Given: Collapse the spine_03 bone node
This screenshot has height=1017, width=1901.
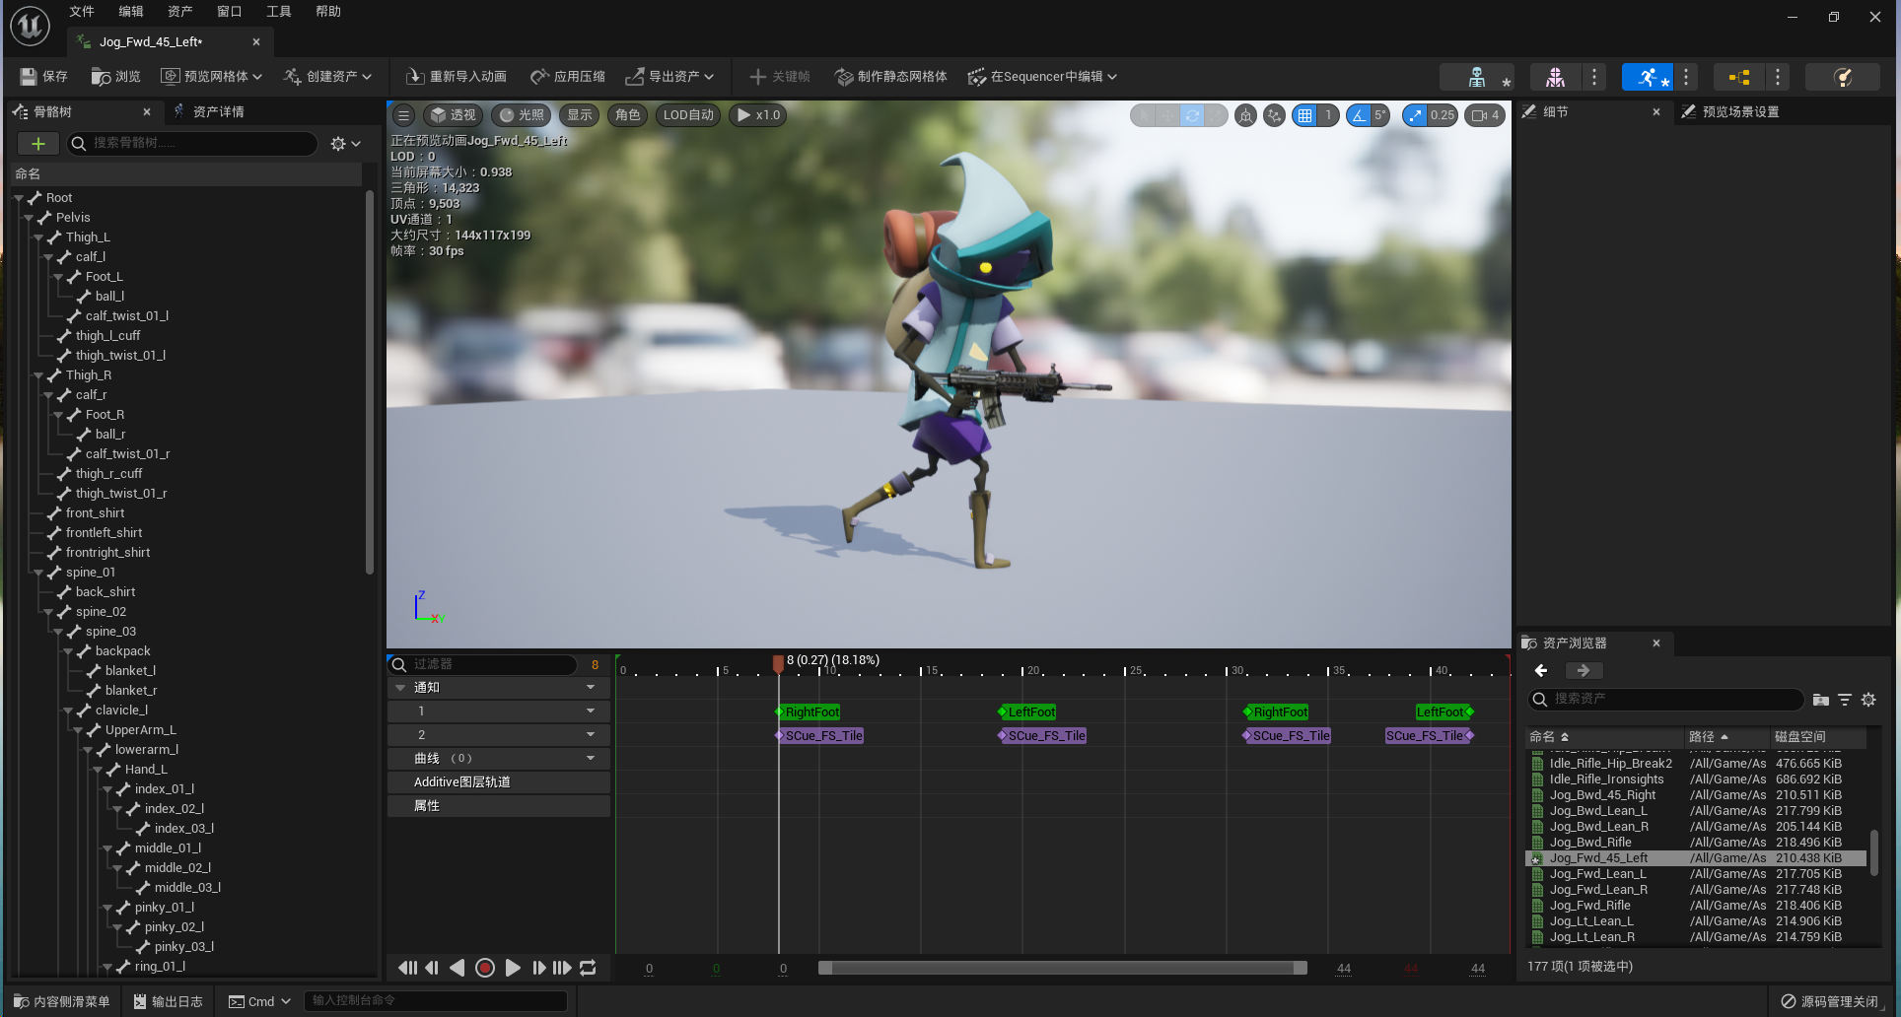Looking at the screenshot, I should tap(58, 632).
